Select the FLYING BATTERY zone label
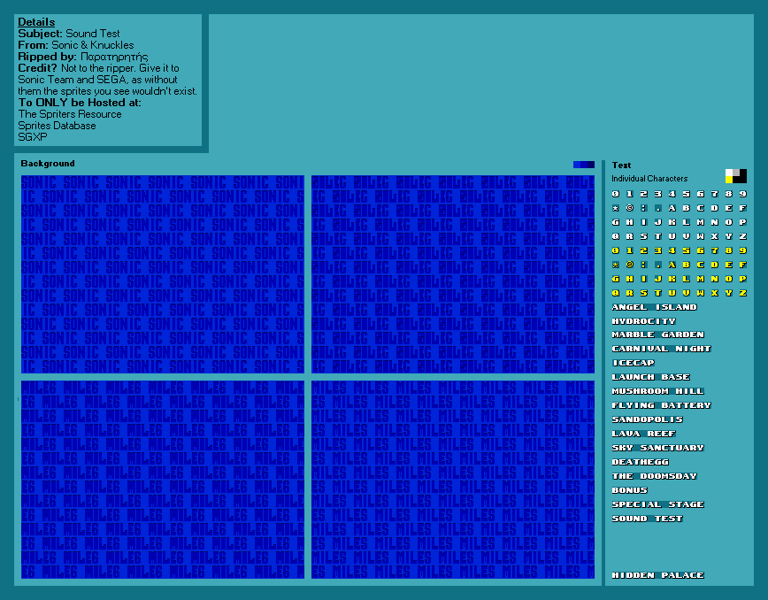Image resolution: width=768 pixels, height=600 pixels. [662, 405]
